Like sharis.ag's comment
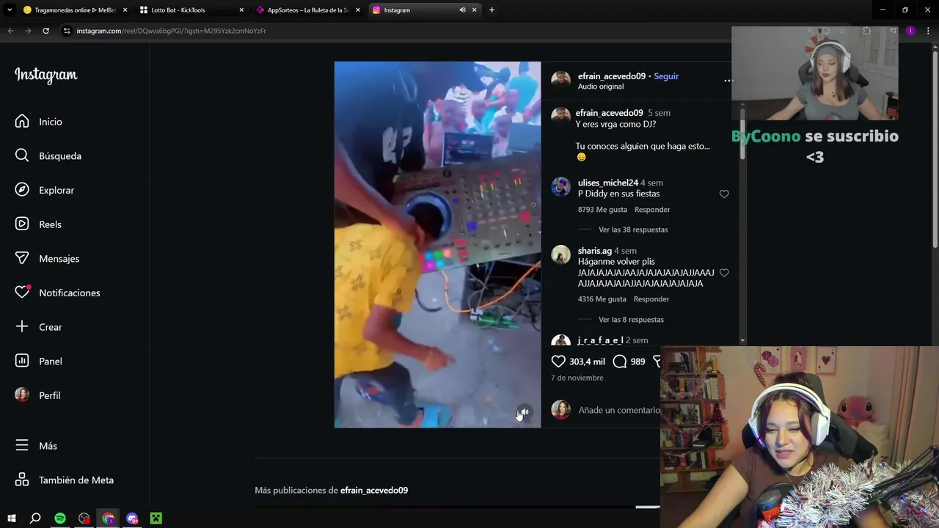Viewport: 939px width, 528px height. pos(724,273)
